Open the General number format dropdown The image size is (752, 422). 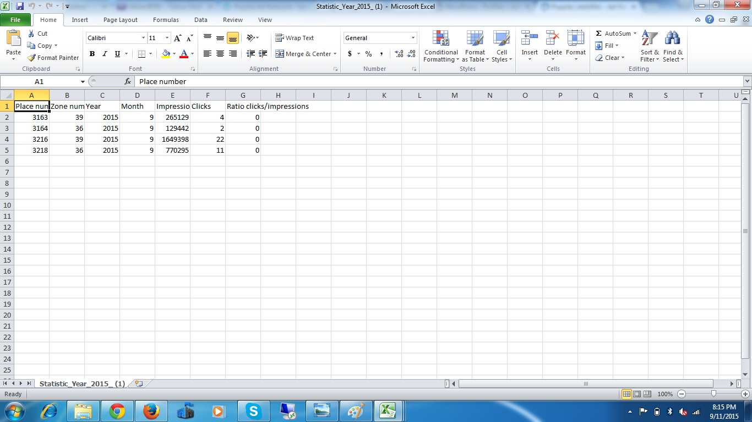pos(413,38)
